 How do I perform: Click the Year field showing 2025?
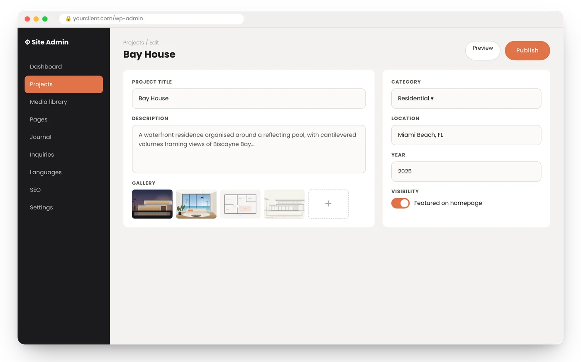click(466, 172)
